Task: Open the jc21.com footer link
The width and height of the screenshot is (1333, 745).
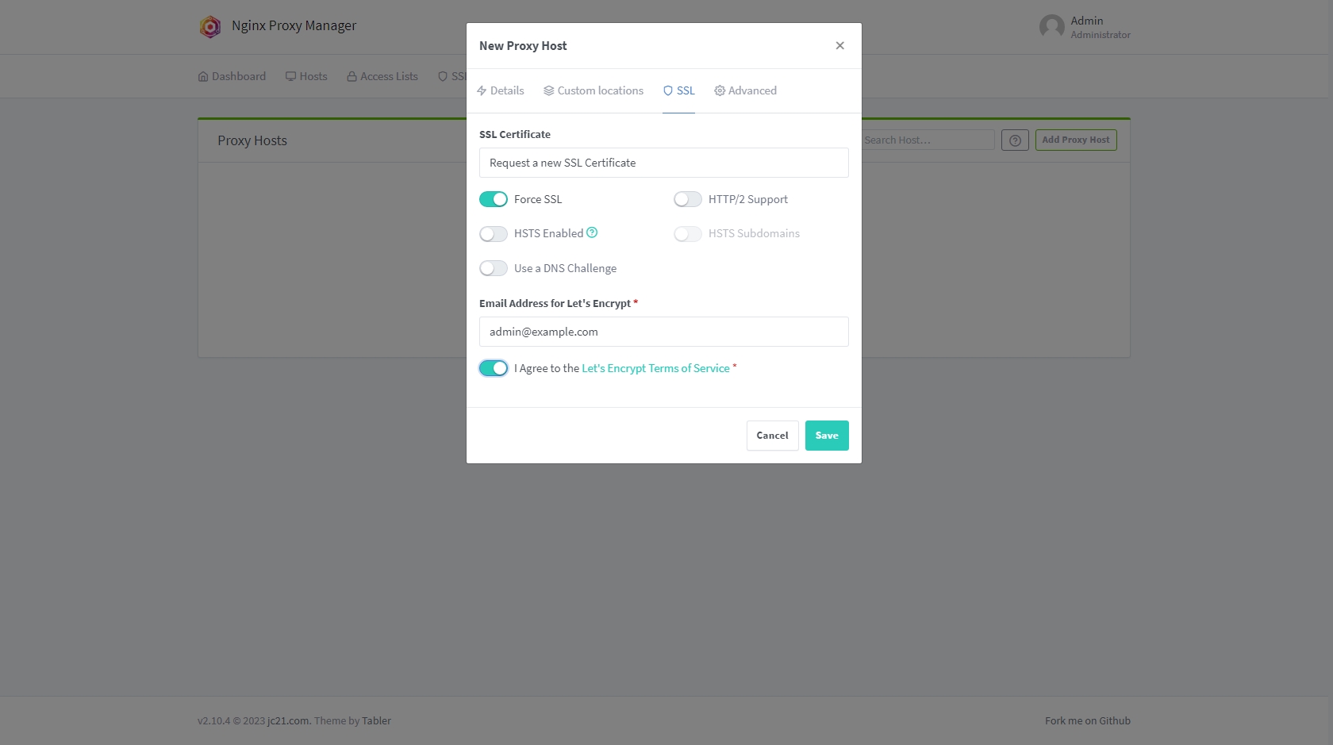Action: [288, 721]
